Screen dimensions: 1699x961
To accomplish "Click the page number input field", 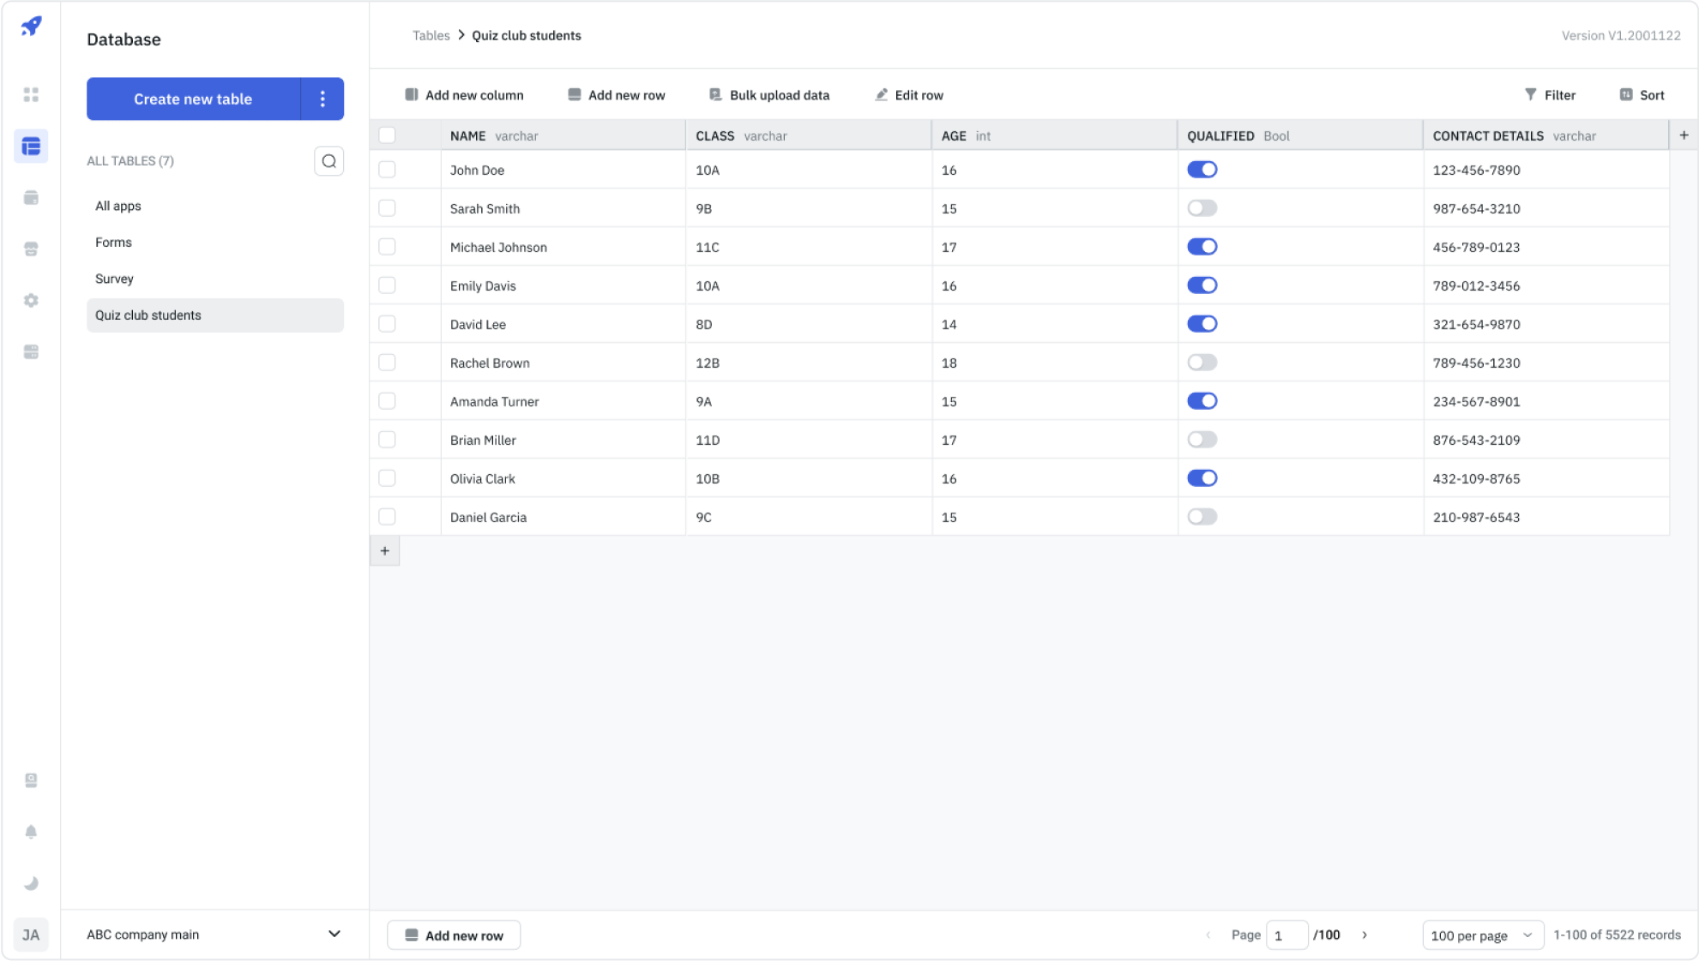I will coord(1286,935).
